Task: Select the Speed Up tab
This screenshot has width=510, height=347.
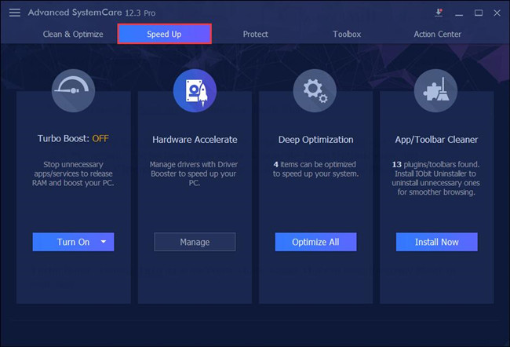Action: click(164, 34)
